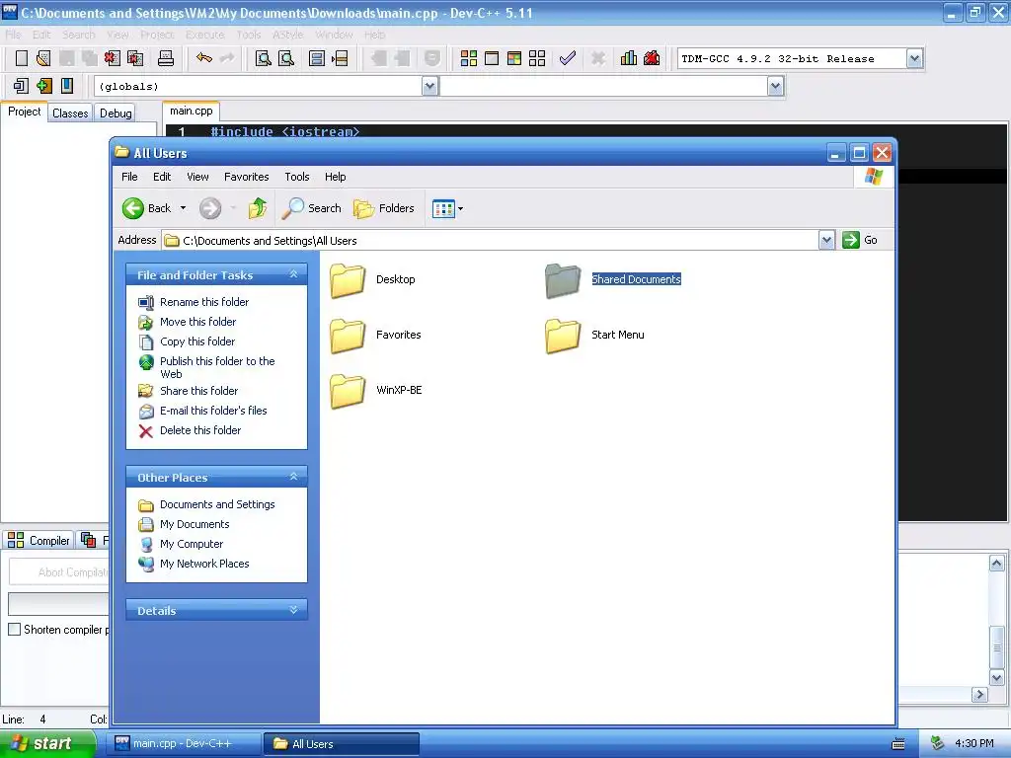Click the Close file icon in Dev-C++ toolbar
This screenshot has width=1011, height=758.
[x=113, y=58]
